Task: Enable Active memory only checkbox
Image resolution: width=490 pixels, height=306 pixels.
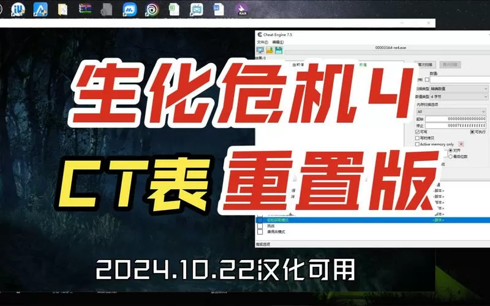Action: click(417, 144)
